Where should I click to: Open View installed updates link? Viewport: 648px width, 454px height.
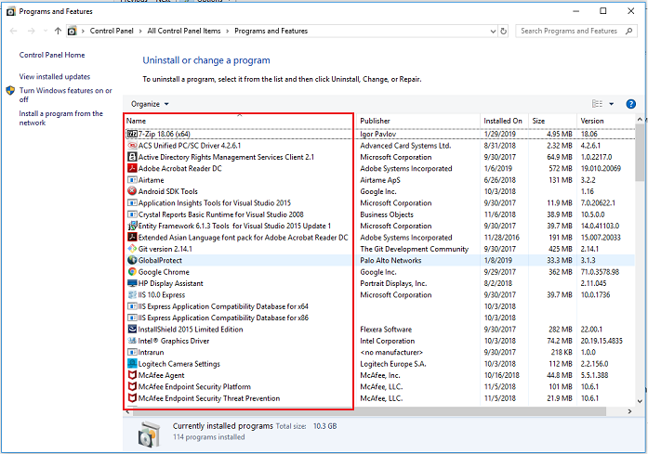[x=55, y=76]
